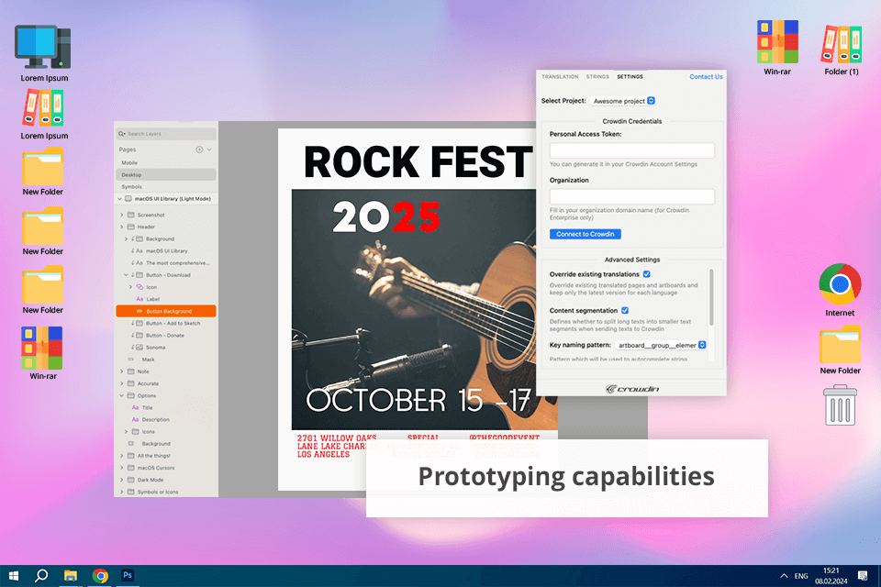
Task: Focus the Search Layers field
Action: 166,134
